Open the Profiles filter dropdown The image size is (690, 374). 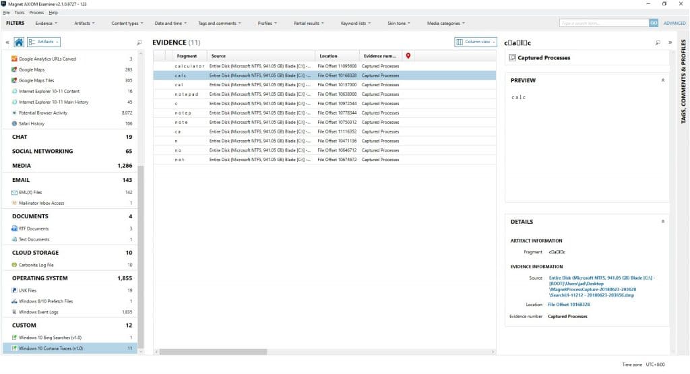pyautogui.click(x=267, y=24)
